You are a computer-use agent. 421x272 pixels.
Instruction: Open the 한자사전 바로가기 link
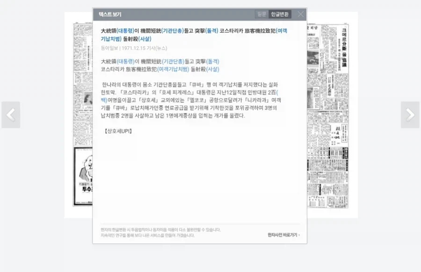pyautogui.click(x=283, y=235)
